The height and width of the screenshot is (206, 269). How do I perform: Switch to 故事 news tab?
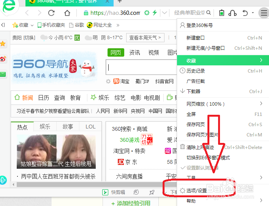tap(68, 127)
